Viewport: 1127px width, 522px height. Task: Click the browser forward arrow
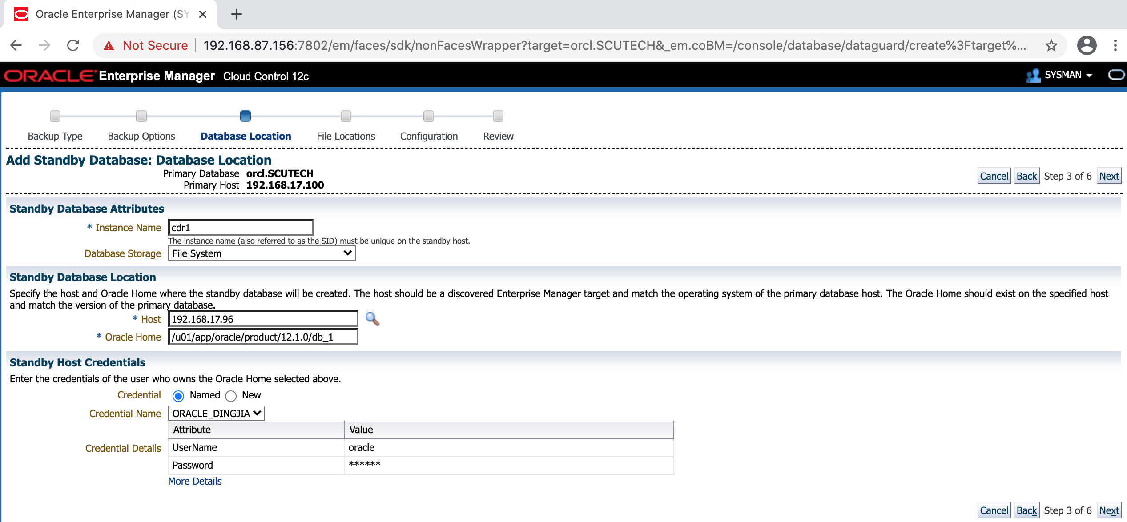pos(44,45)
